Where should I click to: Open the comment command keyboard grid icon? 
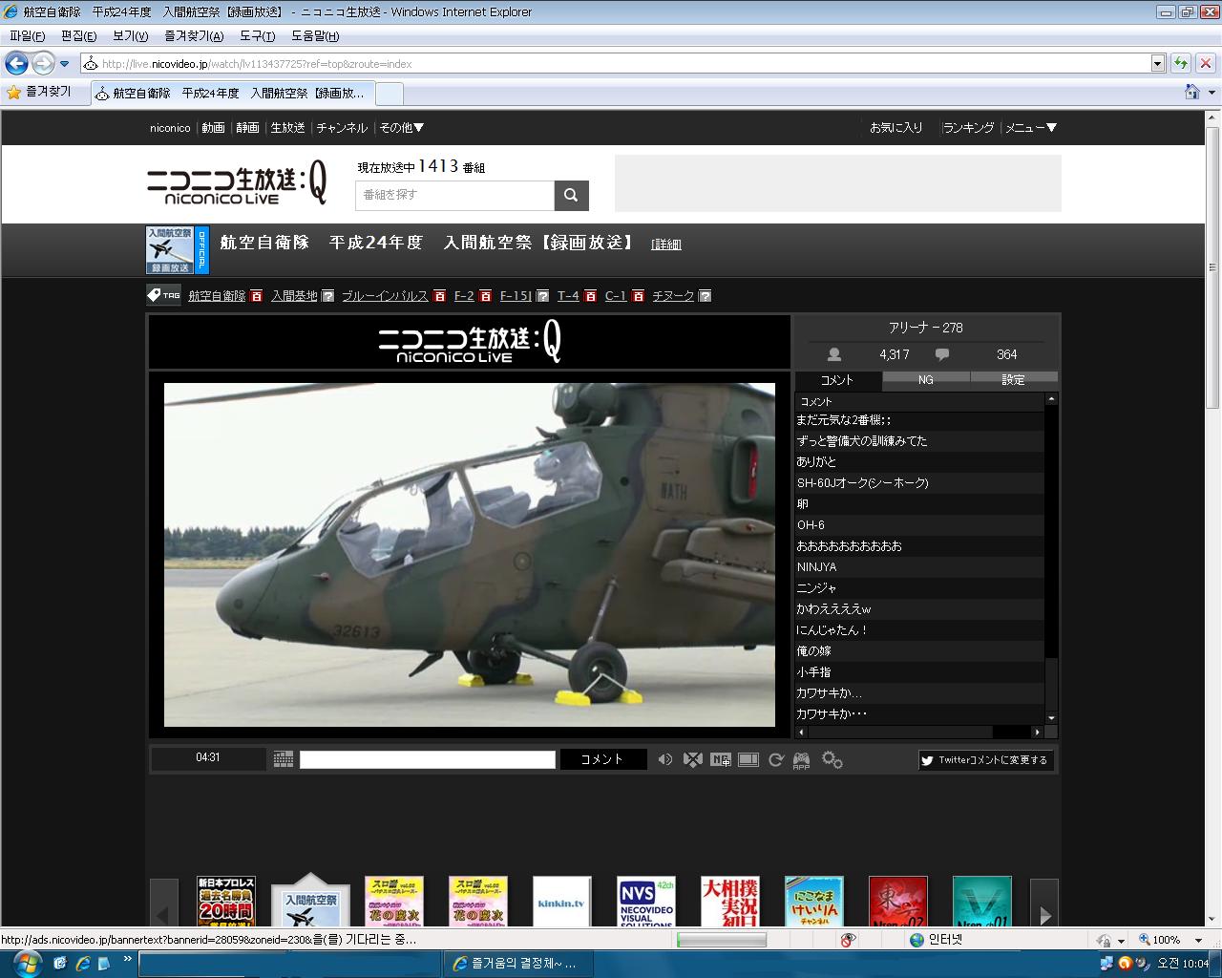click(283, 759)
